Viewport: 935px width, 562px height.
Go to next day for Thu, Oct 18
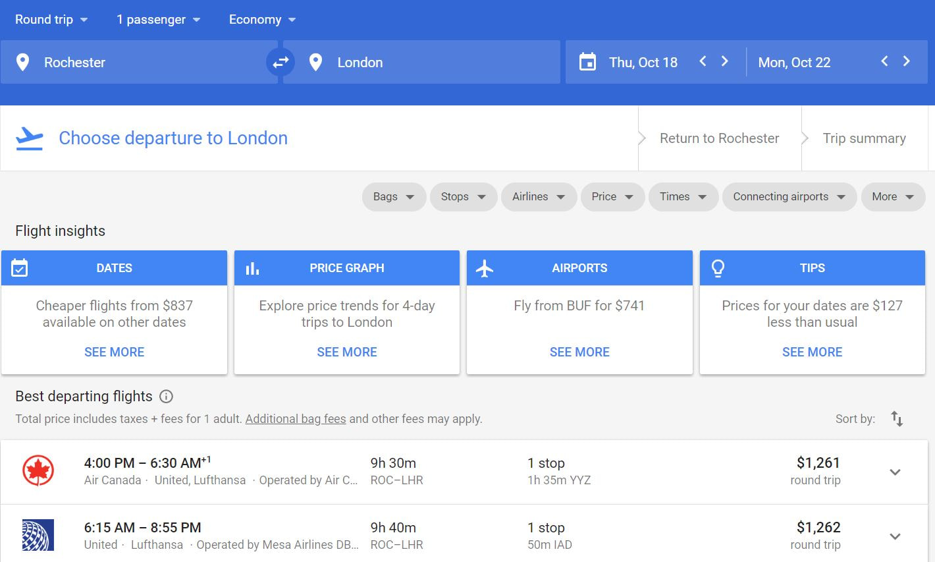725,61
